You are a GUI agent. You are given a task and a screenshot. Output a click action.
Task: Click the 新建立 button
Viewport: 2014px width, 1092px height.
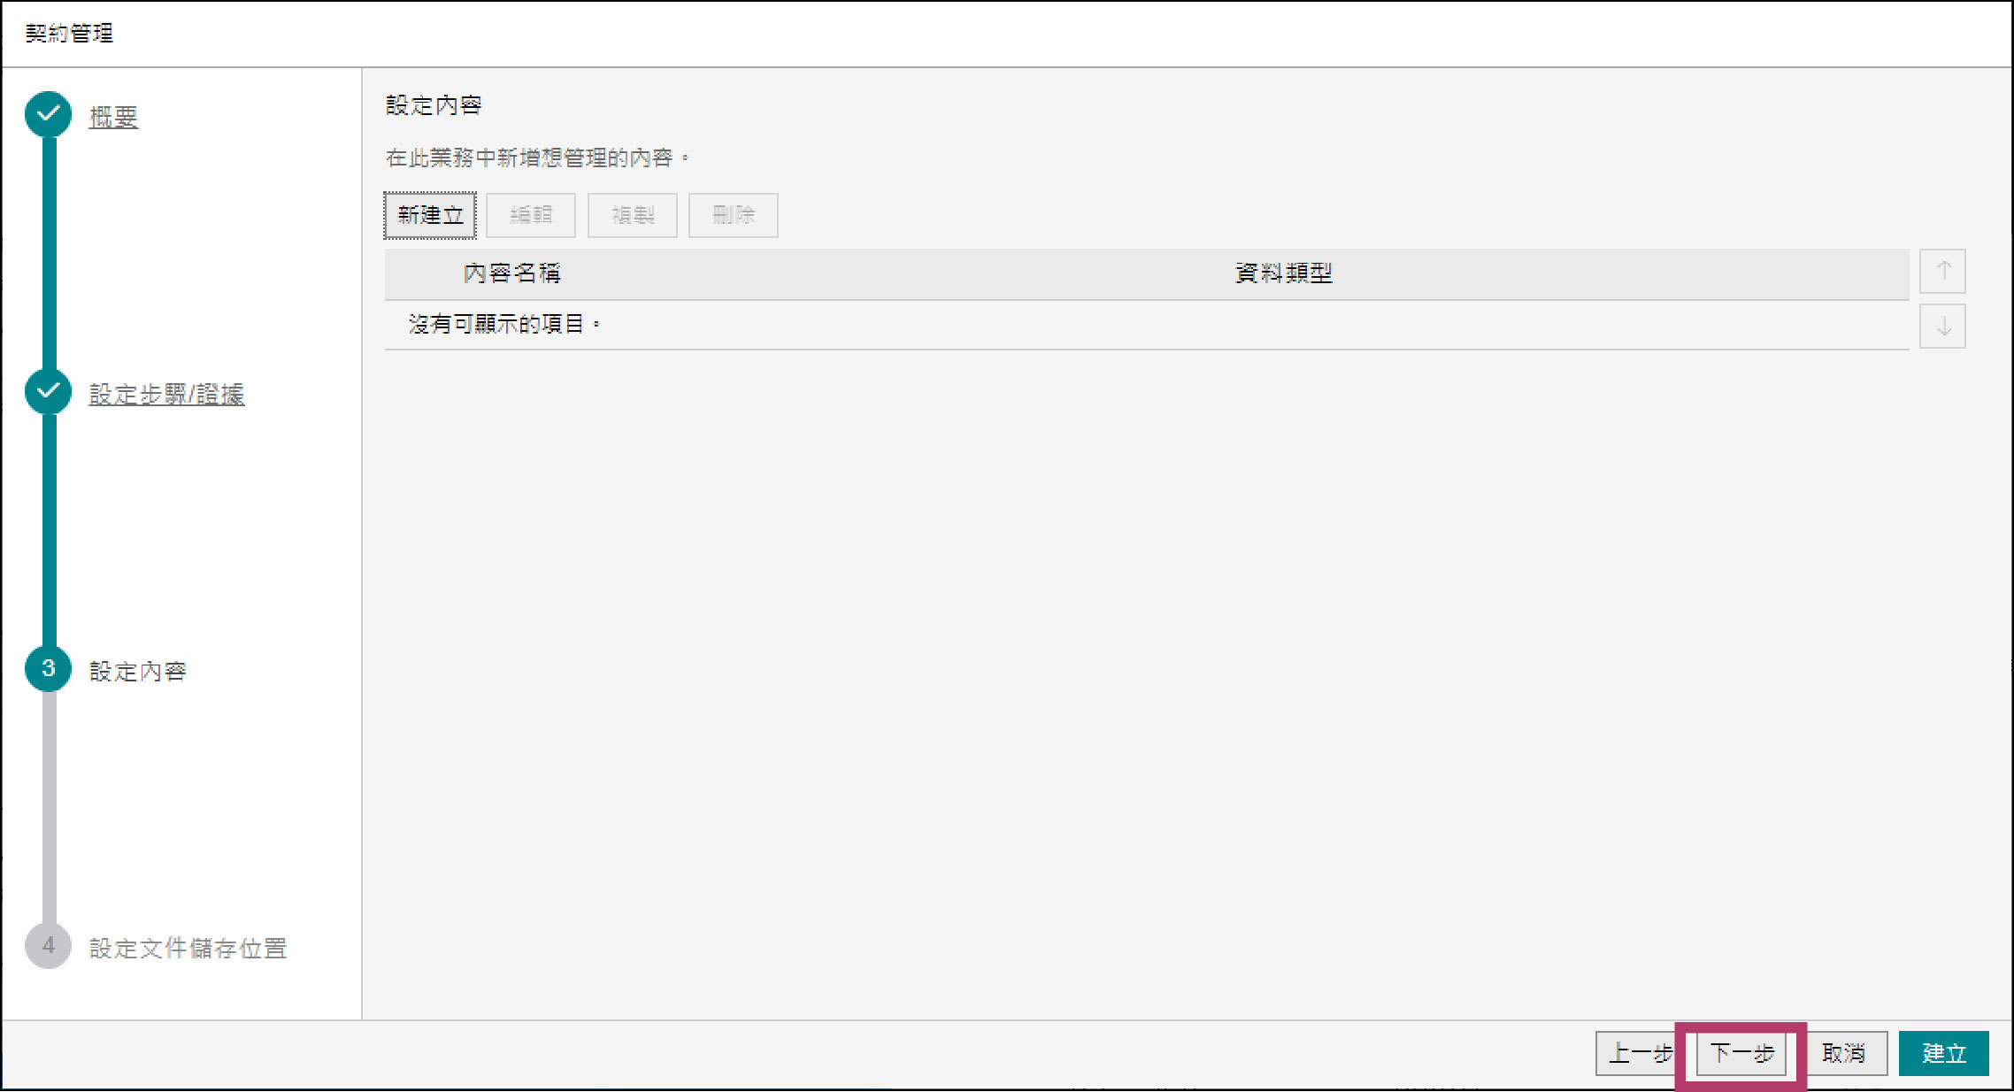click(430, 215)
